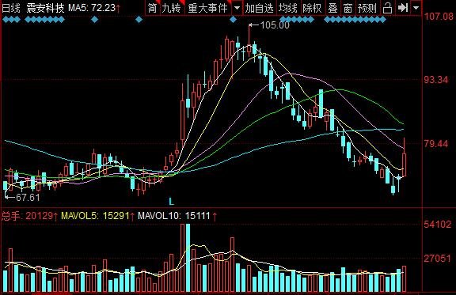
Task: Toggle the 均线 moving average lines
Action: click(288, 8)
